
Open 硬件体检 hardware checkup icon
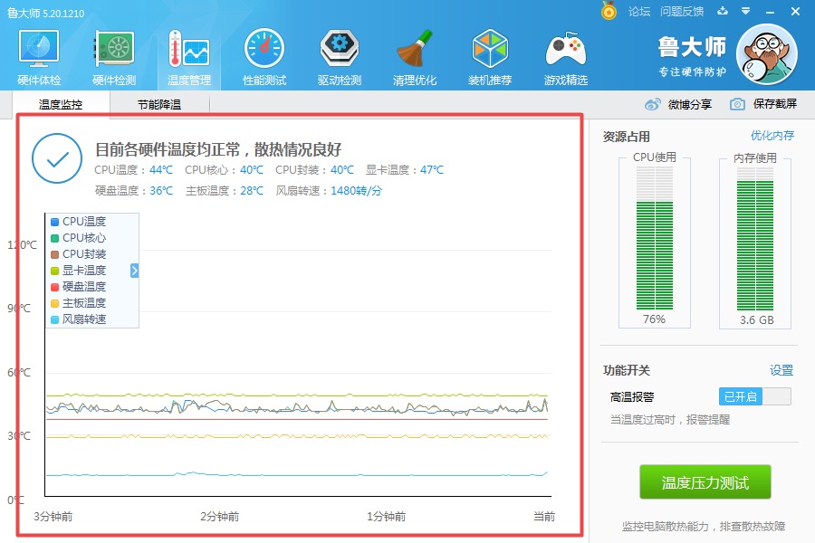pos(38,56)
